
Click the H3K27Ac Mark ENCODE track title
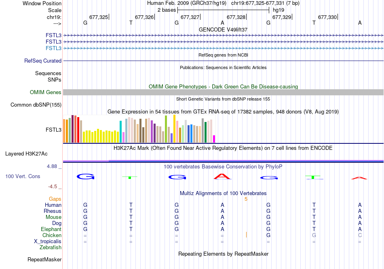pyautogui.click(x=223, y=148)
